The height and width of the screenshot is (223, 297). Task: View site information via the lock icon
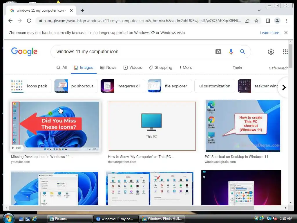[40, 21]
